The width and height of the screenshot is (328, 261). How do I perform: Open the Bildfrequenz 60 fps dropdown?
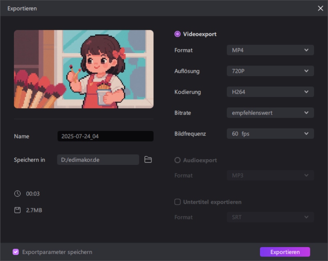[x=270, y=134]
